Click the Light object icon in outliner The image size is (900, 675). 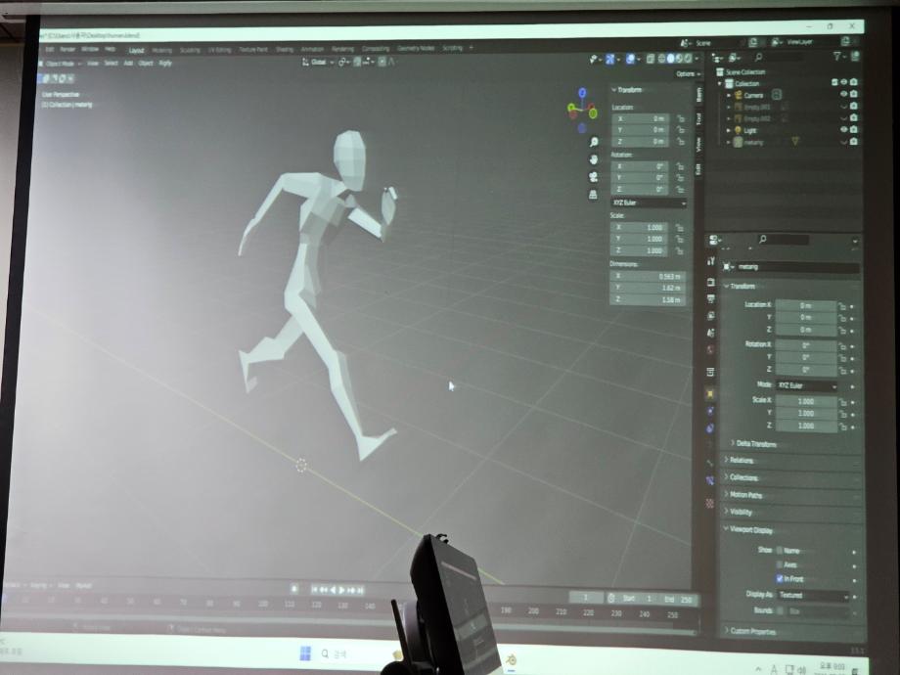[737, 130]
